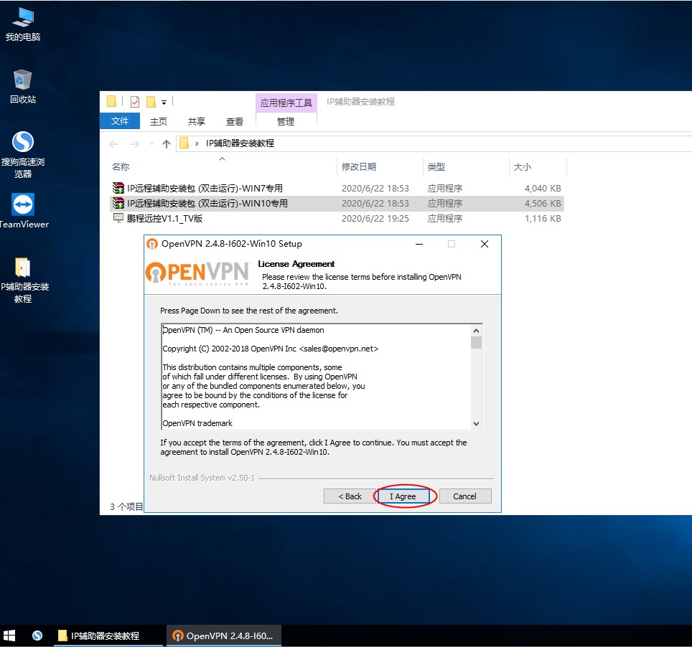Go forward in Explorer navigation

coord(135,143)
